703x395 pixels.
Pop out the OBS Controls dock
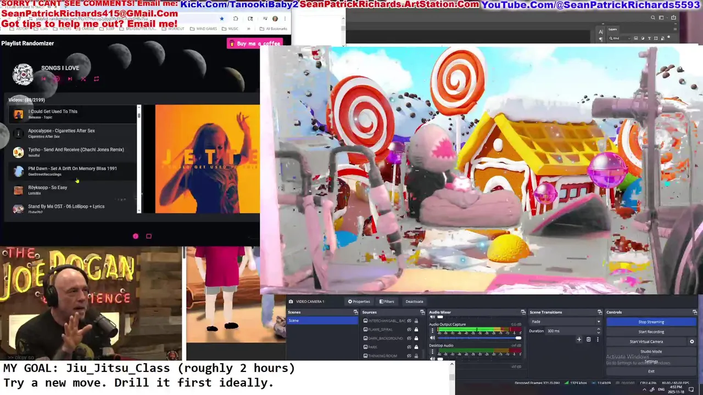click(x=695, y=312)
